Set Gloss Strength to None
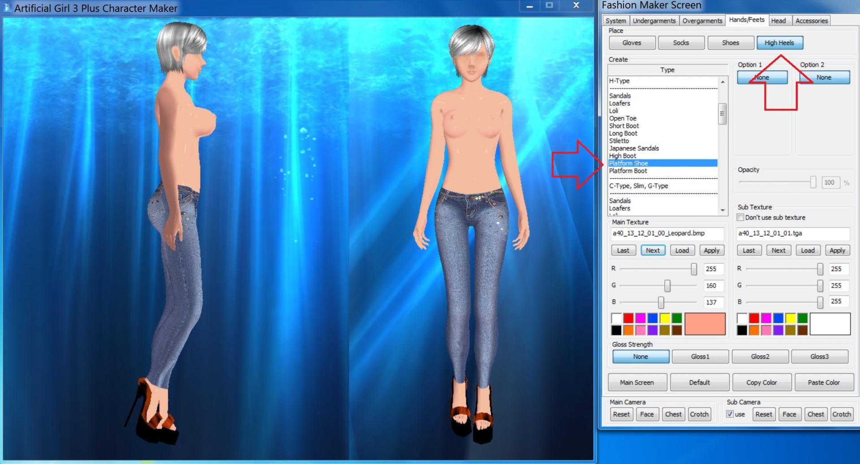860x464 pixels. [x=641, y=357]
